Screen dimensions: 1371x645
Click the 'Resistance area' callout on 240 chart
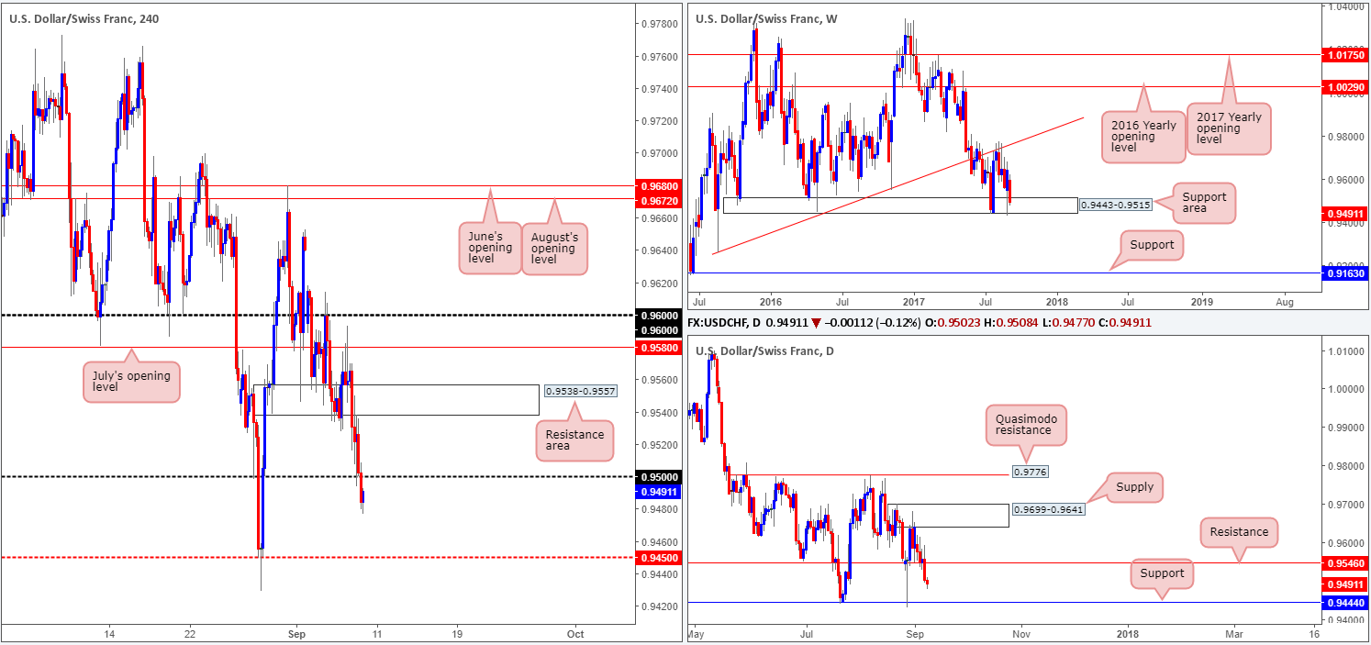point(575,439)
